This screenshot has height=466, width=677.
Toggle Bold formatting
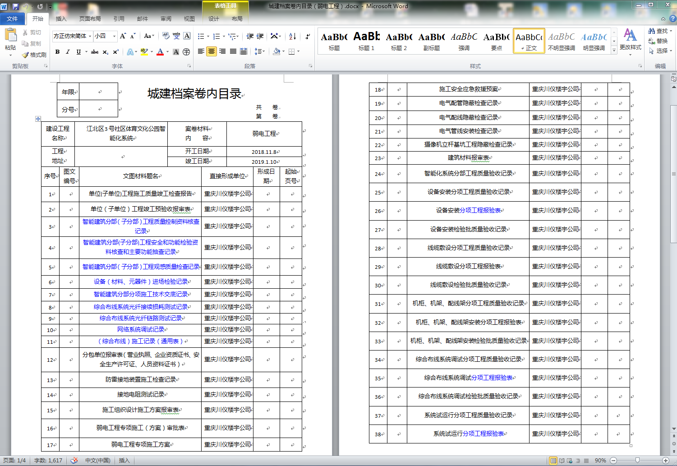tap(57, 52)
